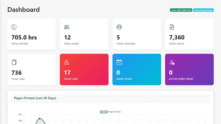Image resolution: width=221 pixels, height=124 pixels.
Task: Click the warning triangle icon on Failed Jobs
Action: (x=66, y=62)
